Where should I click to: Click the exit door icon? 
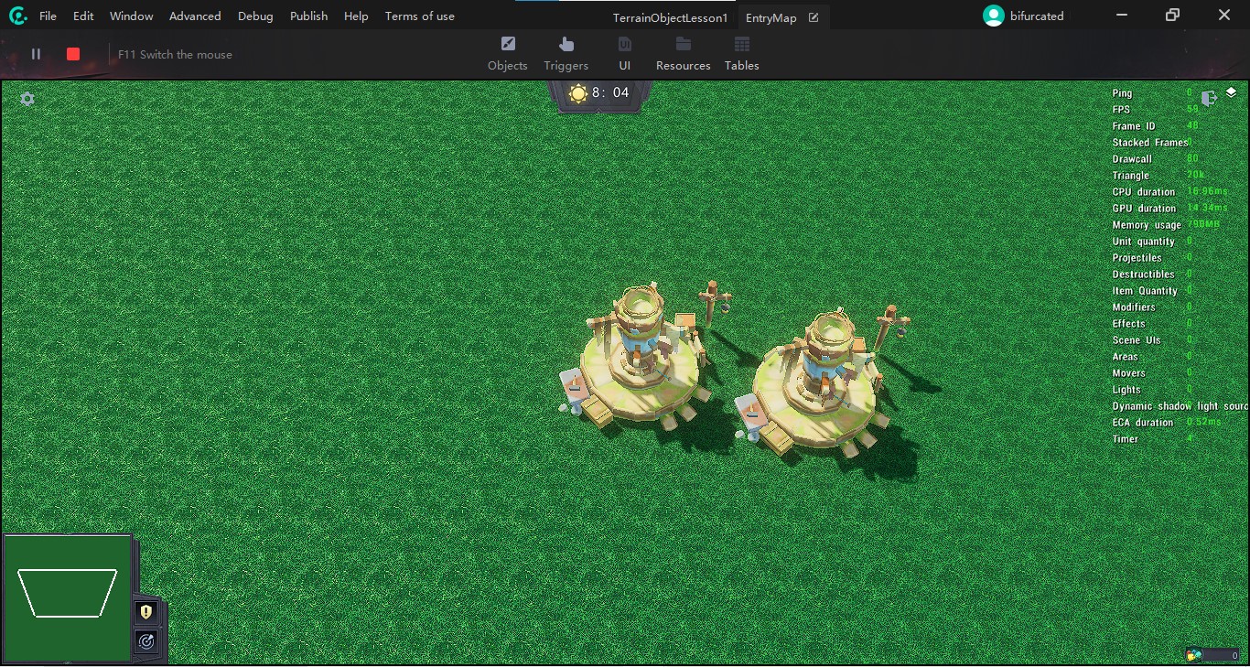pos(1210,98)
